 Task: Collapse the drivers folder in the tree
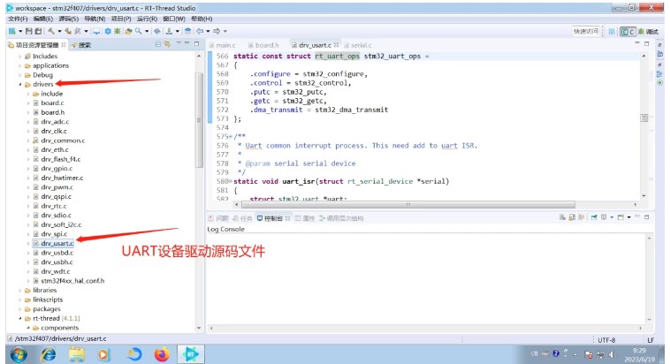click(x=19, y=84)
